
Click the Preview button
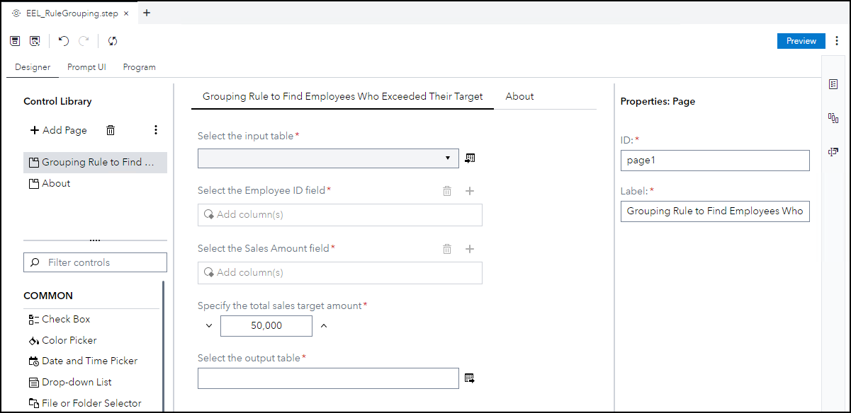coord(801,41)
